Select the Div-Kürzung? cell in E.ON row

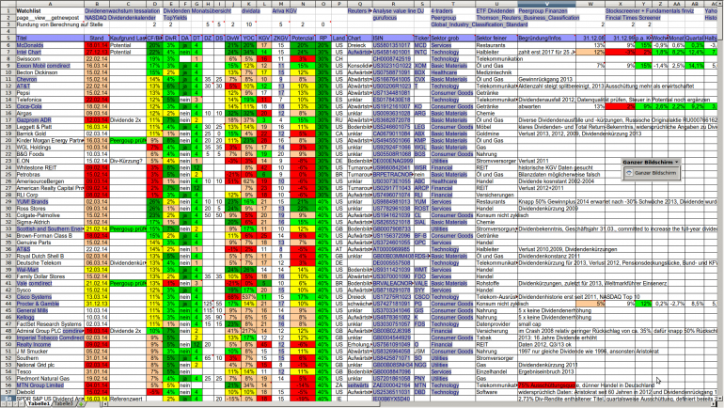tap(127, 161)
